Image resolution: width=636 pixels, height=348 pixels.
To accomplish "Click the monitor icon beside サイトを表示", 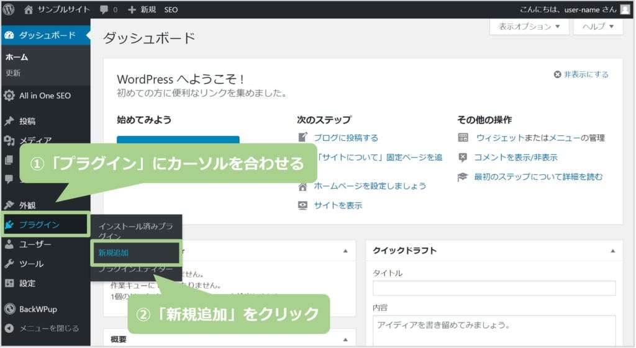I will 302,205.
